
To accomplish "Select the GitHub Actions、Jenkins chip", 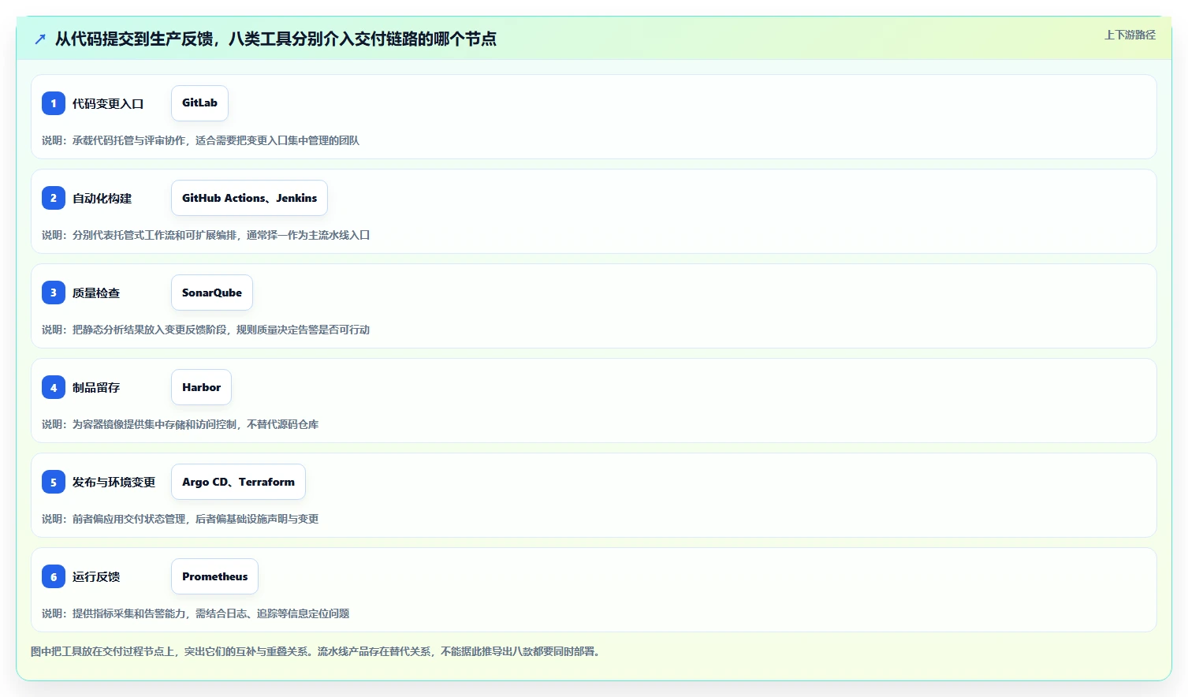I will [x=249, y=198].
